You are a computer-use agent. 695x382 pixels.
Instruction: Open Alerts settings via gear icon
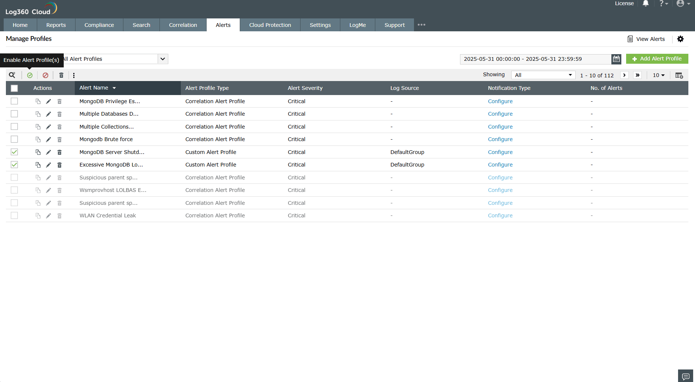pos(680,39)
